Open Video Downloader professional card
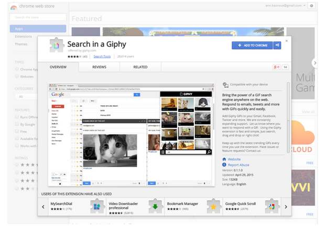The width and height of the screenshot is (325, 228). [x=135, y=206]
